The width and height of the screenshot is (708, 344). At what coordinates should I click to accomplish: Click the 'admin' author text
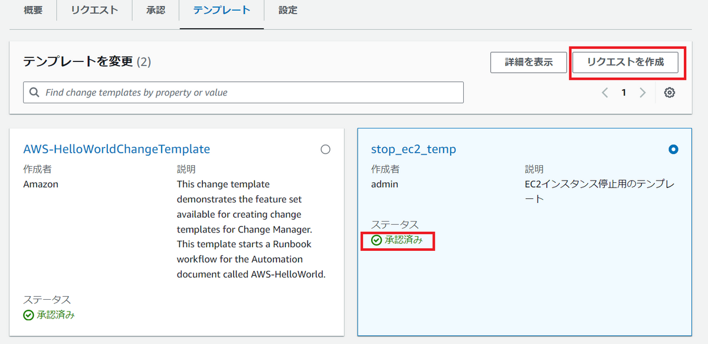pos(385,184)
